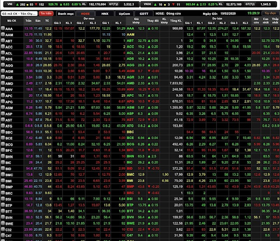
Task: Sort by the Mã CK column header
Action: [11, 21]
